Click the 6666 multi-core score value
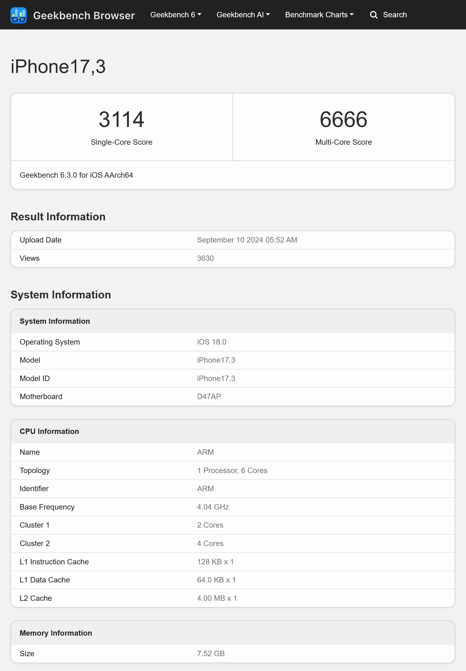This screenshot has height=671, width=466. pos(343,119)
